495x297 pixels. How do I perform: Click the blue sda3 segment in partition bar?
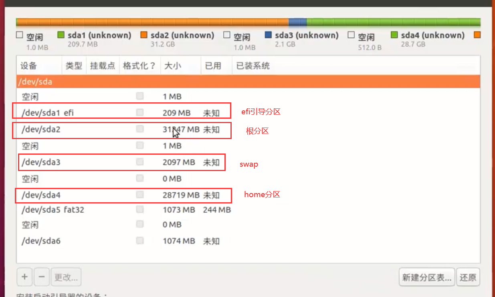(297, 22)
